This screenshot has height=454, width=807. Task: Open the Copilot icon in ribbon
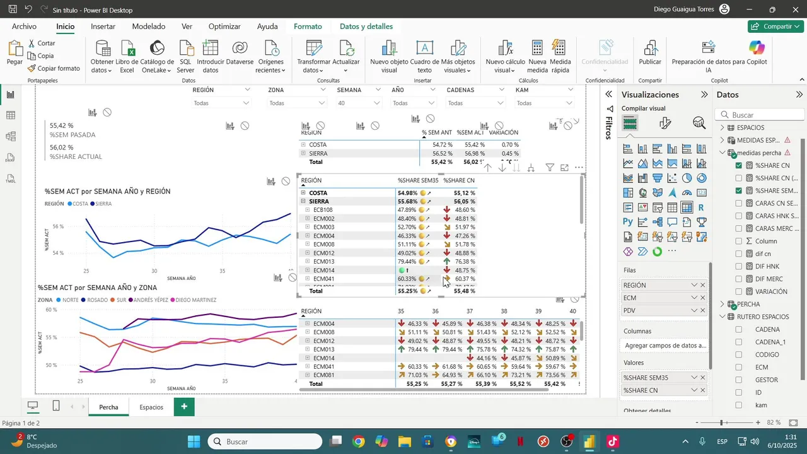(757, 47)
